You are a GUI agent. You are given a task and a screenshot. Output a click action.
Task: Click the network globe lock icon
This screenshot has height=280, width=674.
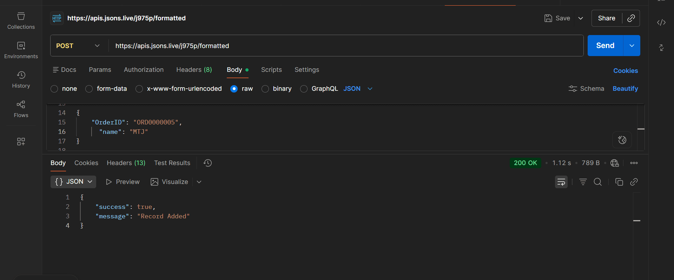pos(615,163)
